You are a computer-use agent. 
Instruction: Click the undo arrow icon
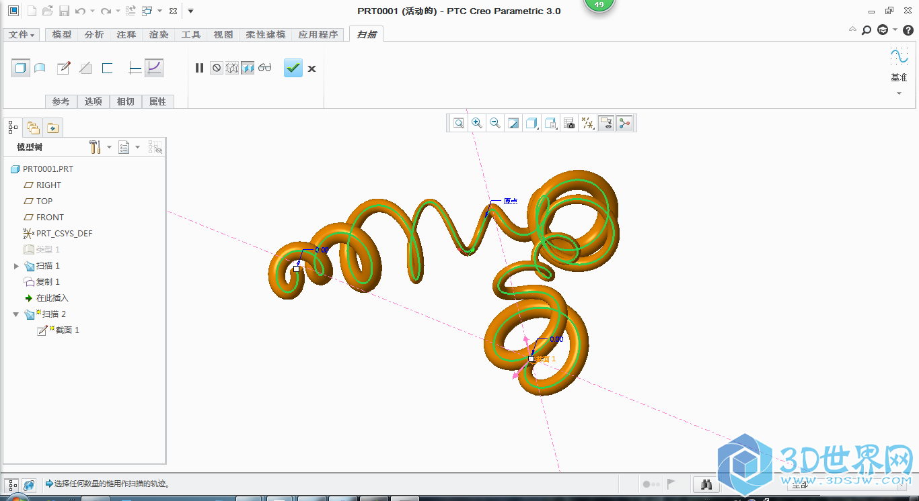click(81, 11)
